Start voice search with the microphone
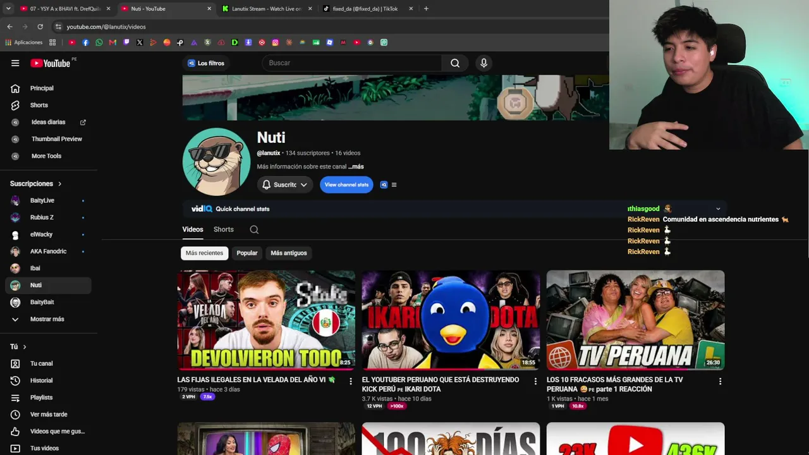 point(484,63)
